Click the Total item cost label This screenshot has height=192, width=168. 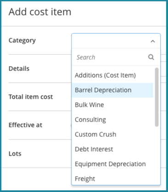[x=31, y=97]
